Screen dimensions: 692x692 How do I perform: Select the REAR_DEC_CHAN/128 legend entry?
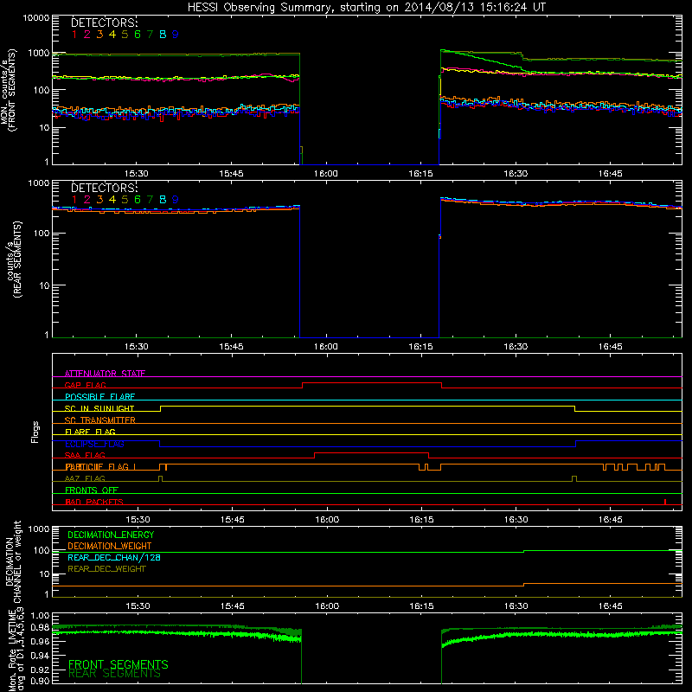[x=114, y=557]
